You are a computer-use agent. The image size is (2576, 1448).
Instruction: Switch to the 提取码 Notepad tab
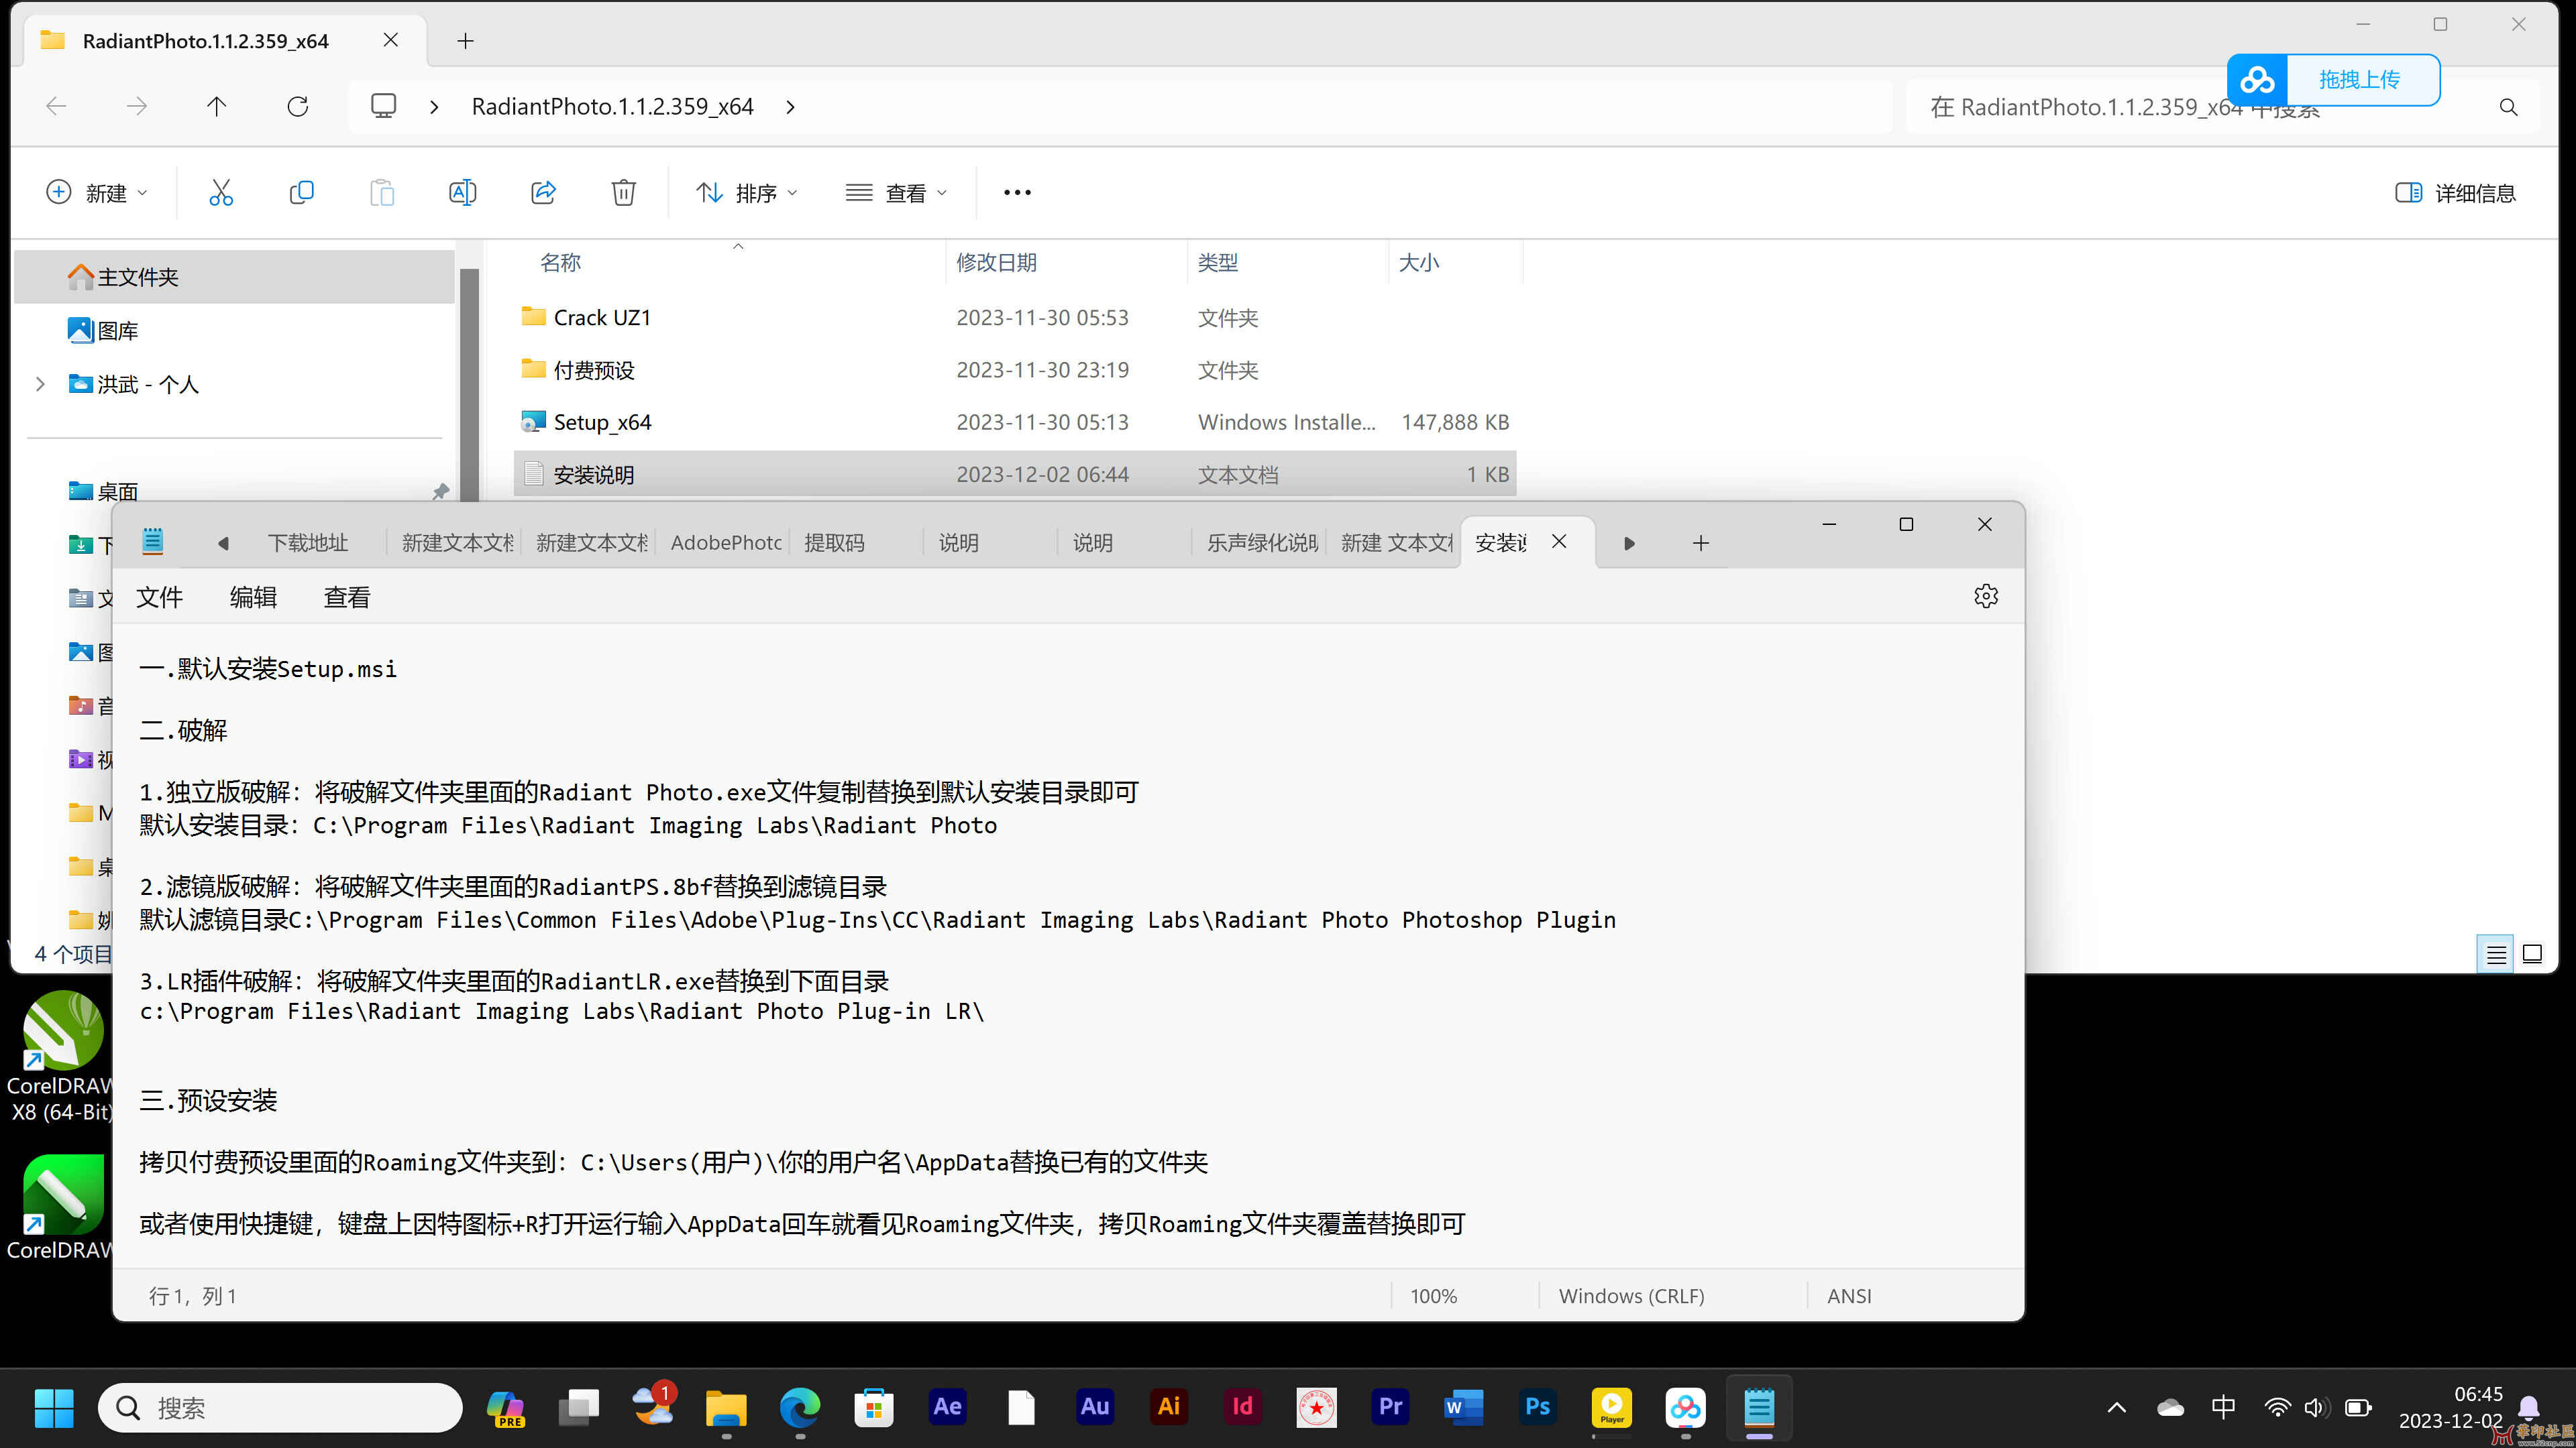click(x=834, y=542)
